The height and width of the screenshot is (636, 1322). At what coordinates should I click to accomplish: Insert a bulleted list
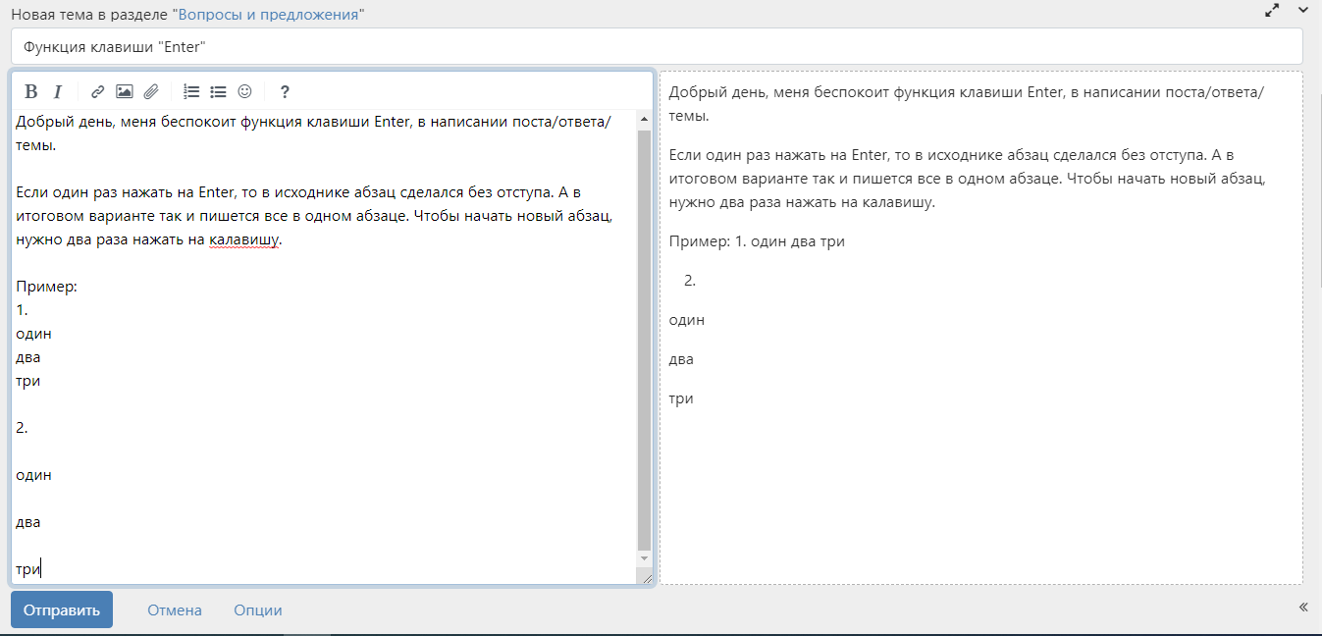(218, 92)
